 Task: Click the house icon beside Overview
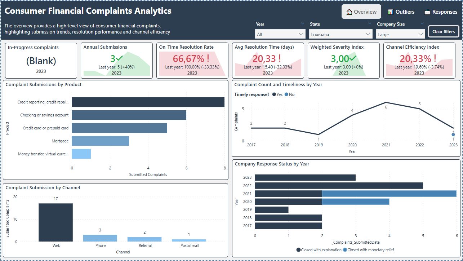349,12
